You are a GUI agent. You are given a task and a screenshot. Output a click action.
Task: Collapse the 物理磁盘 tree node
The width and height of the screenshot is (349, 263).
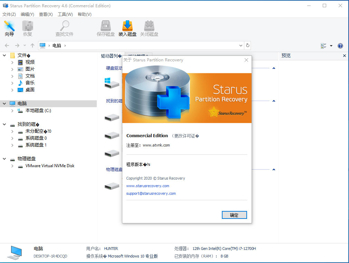4,159
